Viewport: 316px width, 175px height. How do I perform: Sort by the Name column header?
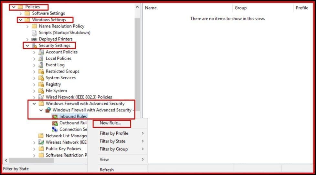click(187, 8)
